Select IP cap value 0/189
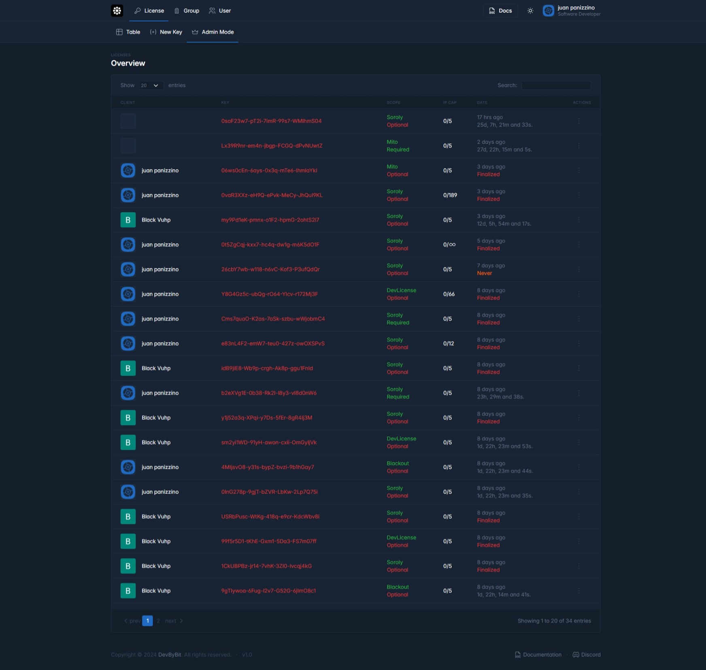The height and width of the screenshot is (670, 706). [x=450, y=195]
